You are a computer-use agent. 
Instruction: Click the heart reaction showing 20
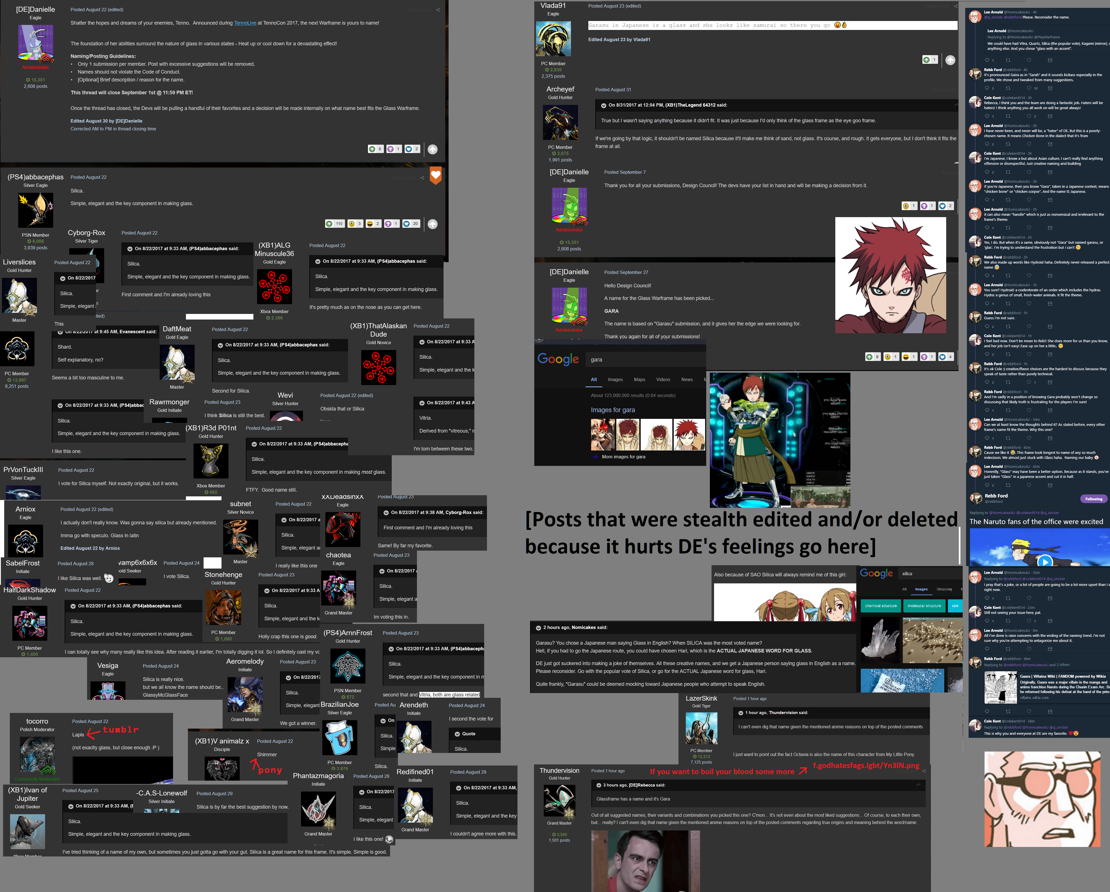point(411,224)
